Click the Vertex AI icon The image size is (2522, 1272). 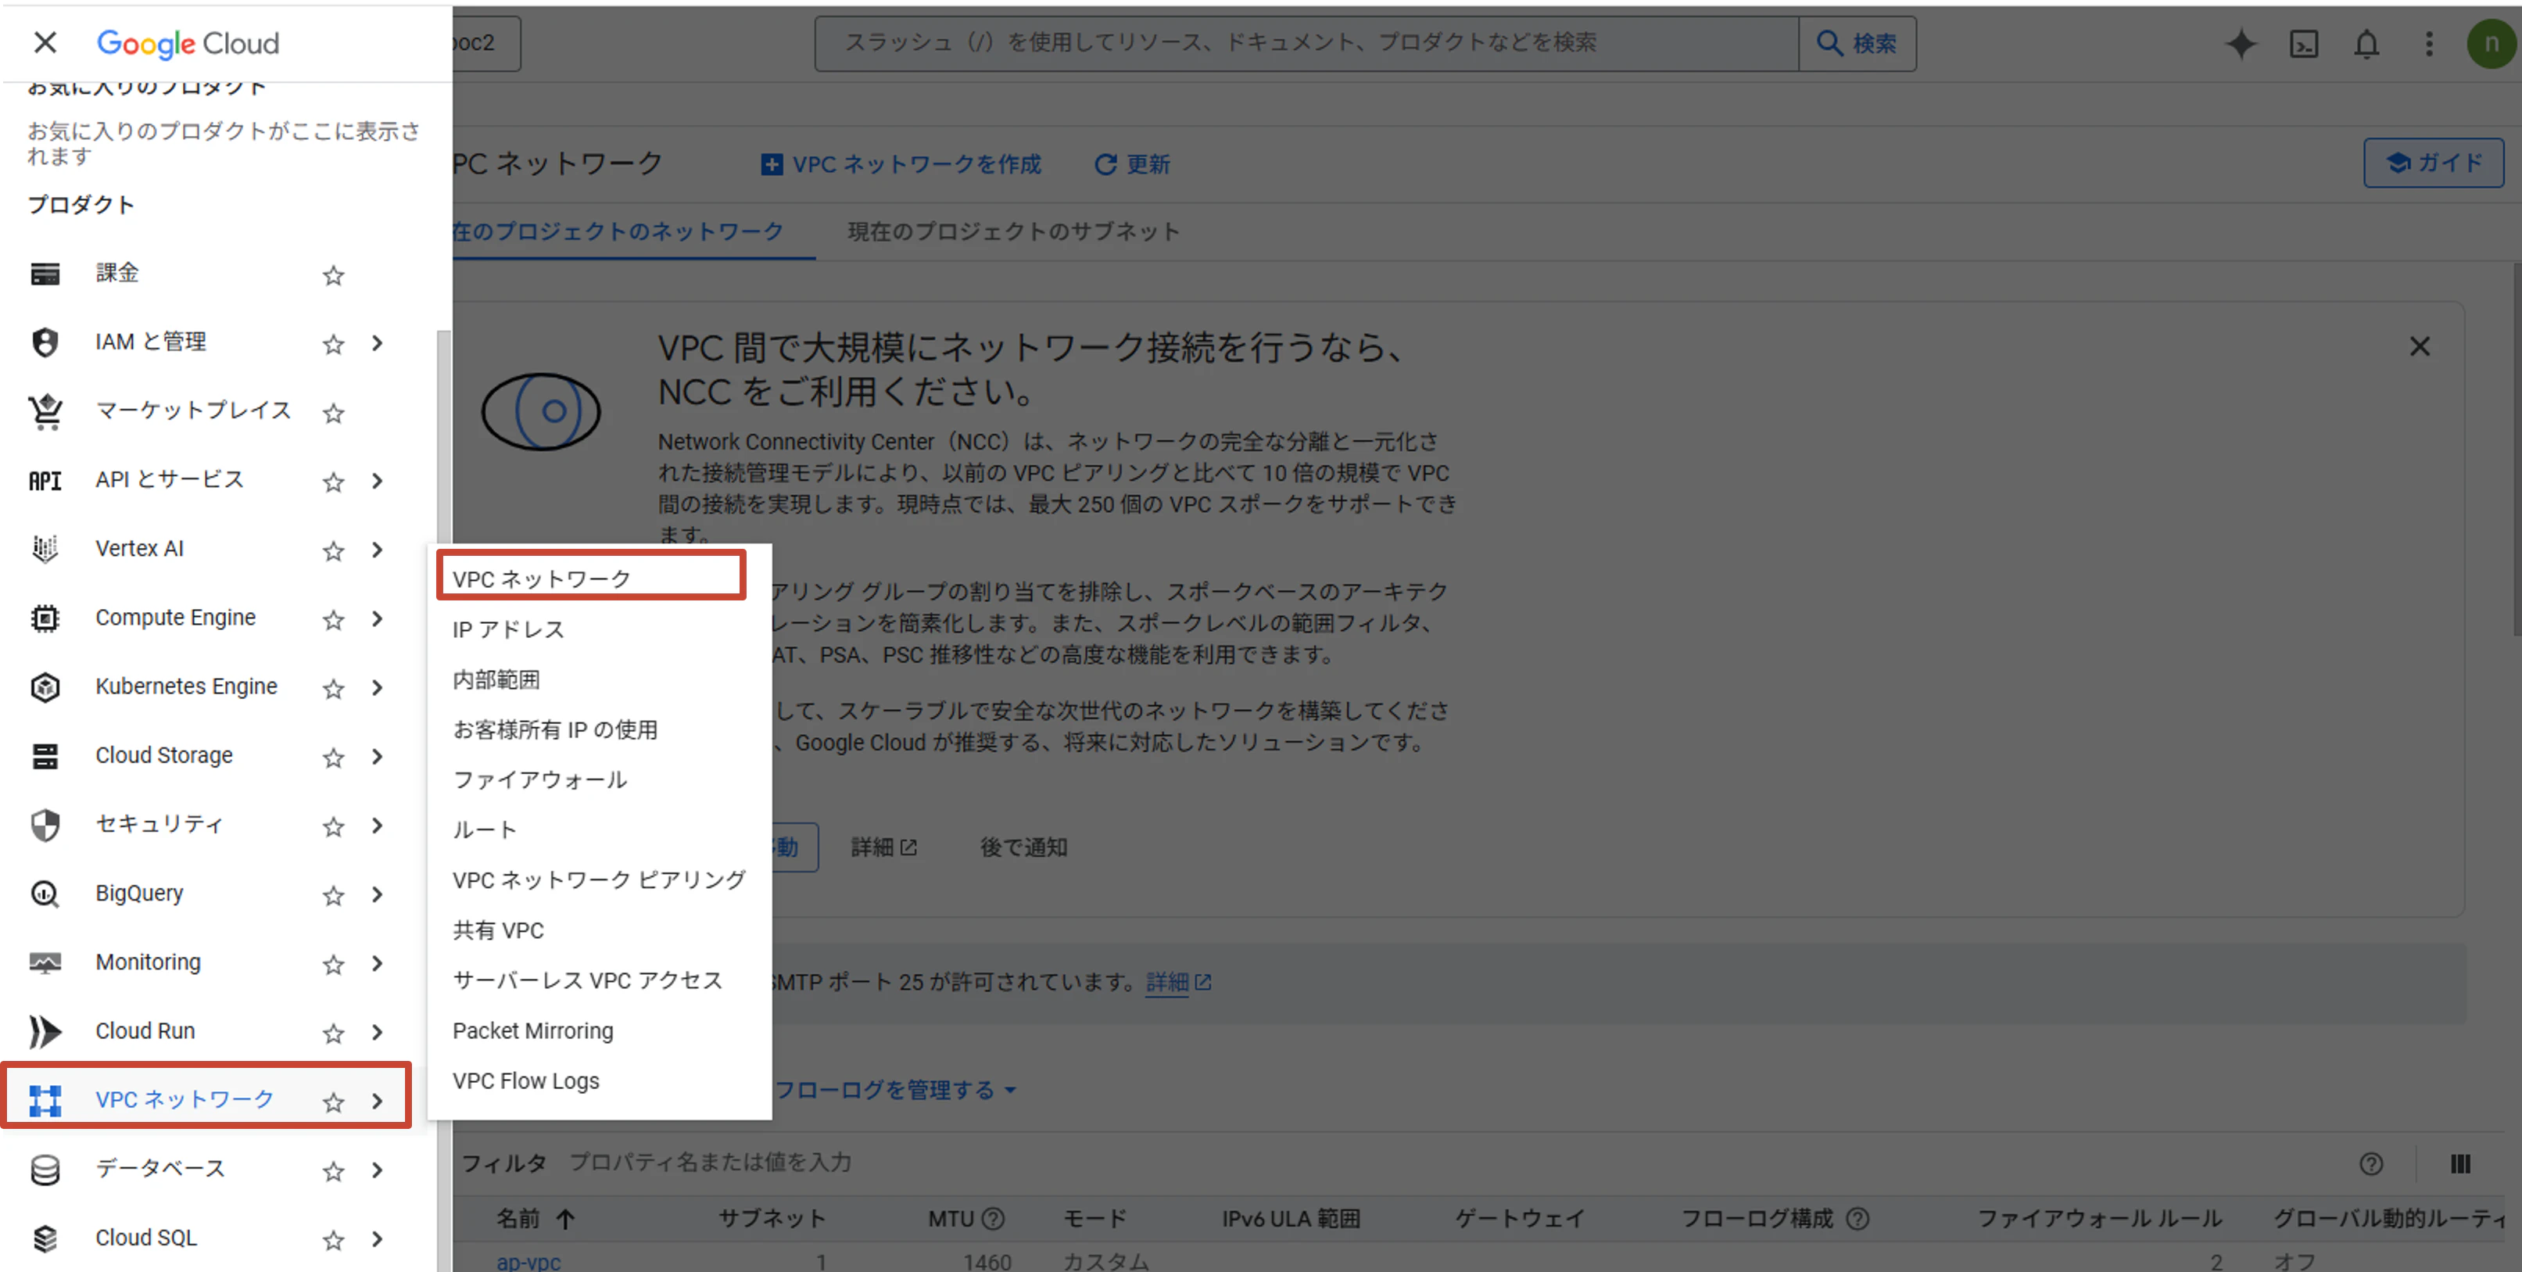45,550
